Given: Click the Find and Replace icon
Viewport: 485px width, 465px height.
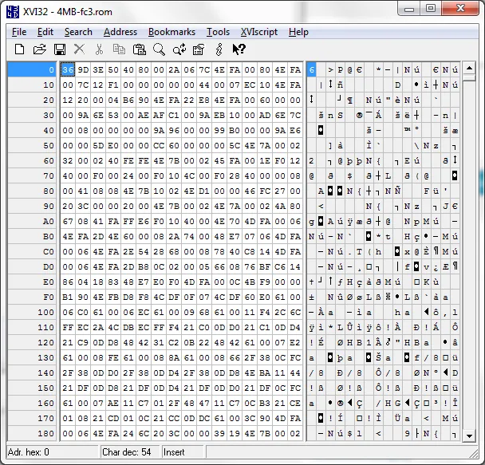Looking at the screenshot, I should [179, 49].
